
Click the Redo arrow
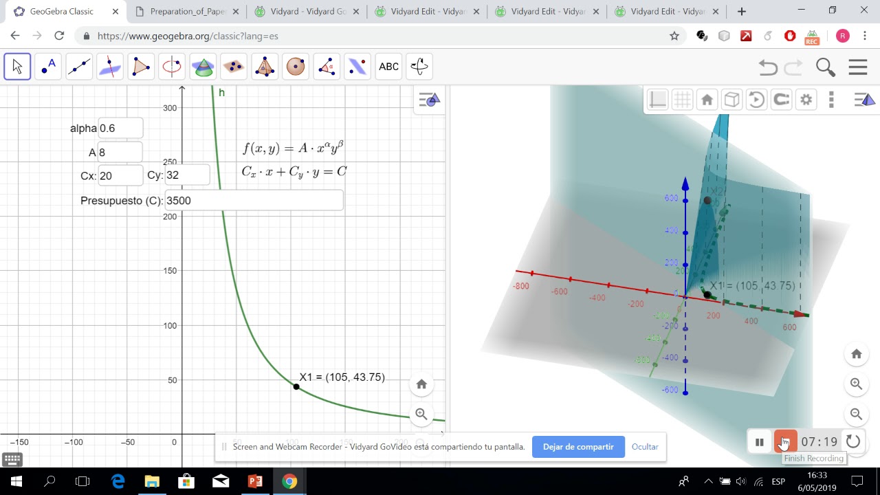pyautogui.click(x=793, y=67)
